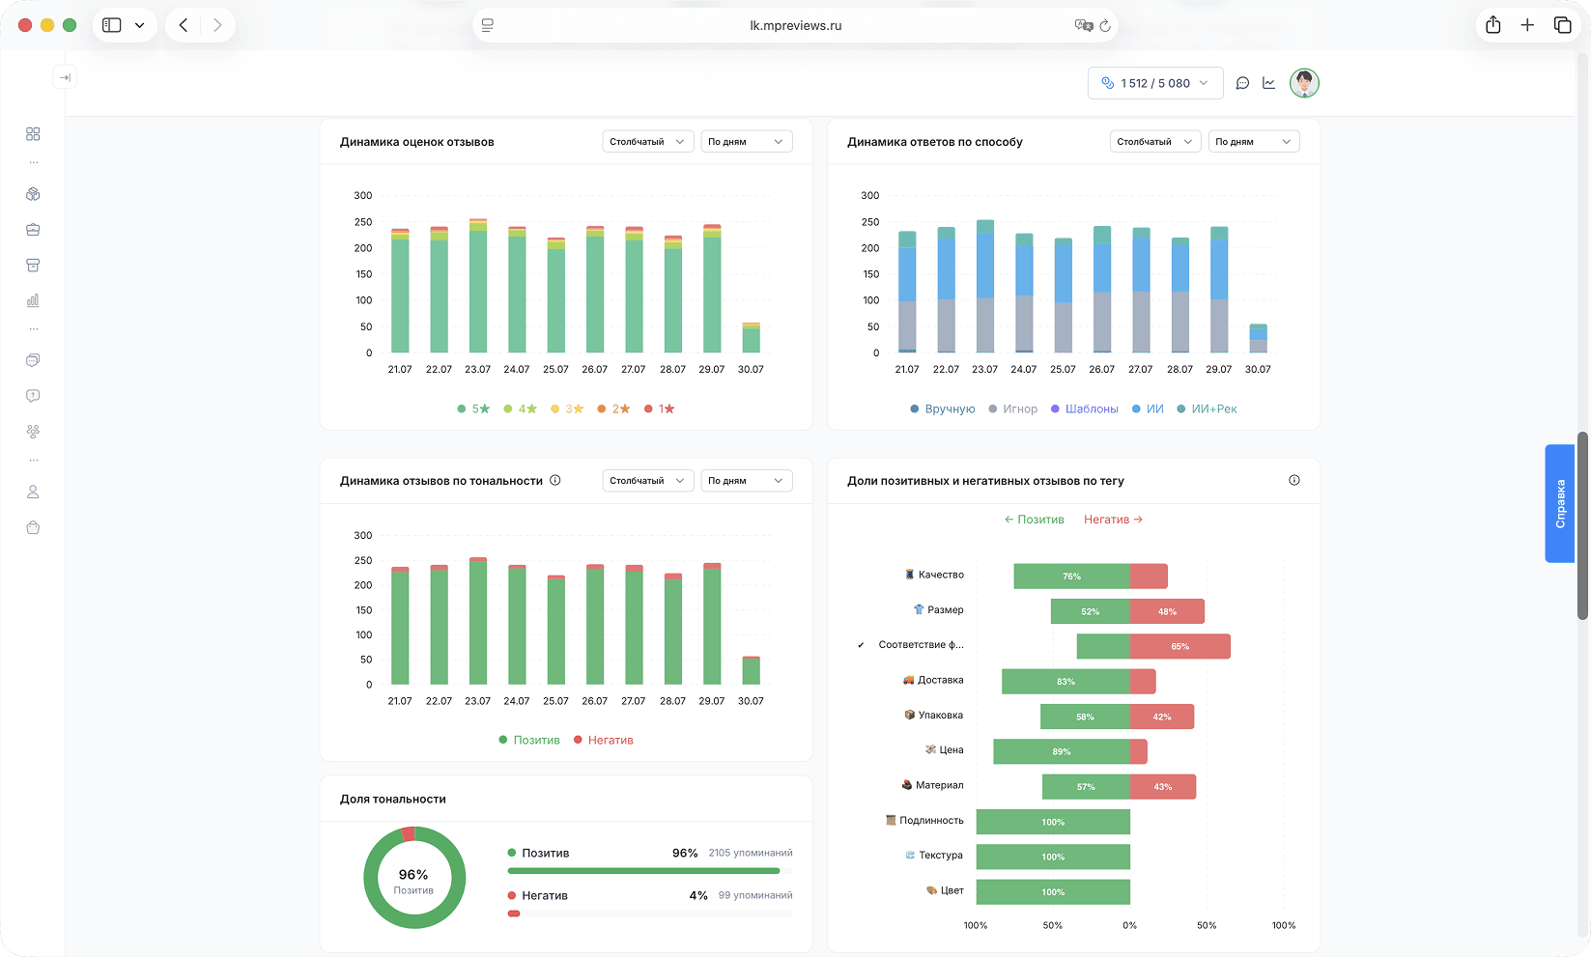Toggle the 5★ legend series
Image resolution: width=1591 pixels, height=957 pixels.
coord(473,408)
